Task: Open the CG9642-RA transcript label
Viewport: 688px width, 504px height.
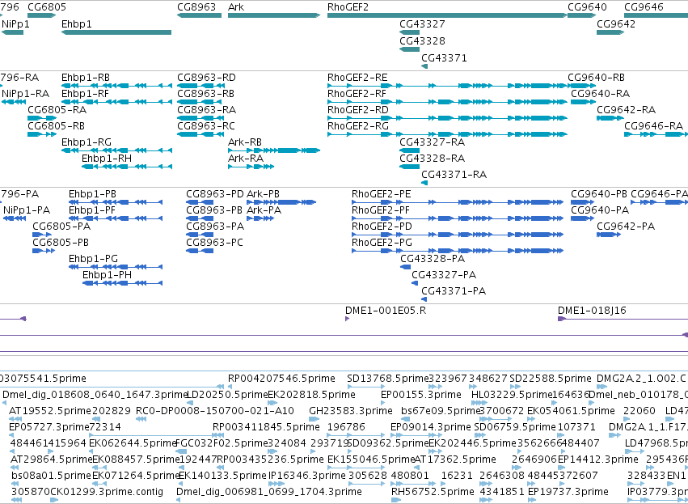Action: point(626,110)
